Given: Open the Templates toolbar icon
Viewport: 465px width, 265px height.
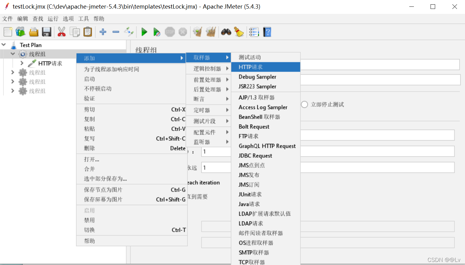Looking at the screenshot, I should [x=20, y=32].
